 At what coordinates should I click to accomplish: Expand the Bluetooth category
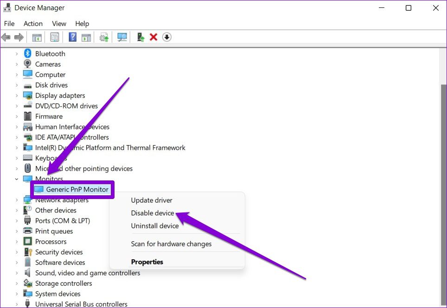coord(17,54)
